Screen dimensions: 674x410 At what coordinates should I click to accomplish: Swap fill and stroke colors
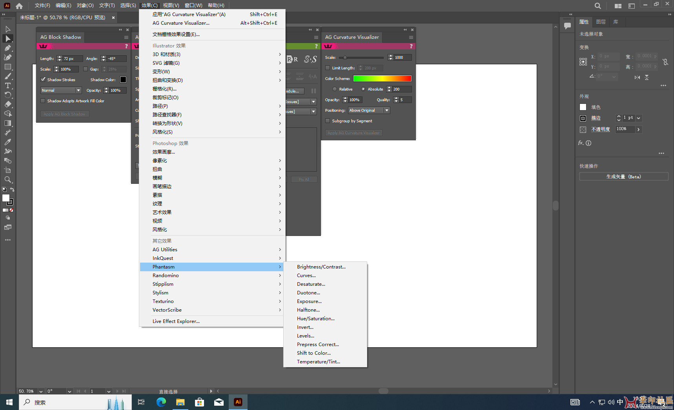(12, 189)
